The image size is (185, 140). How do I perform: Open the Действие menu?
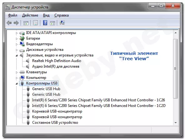[x=30, y=15]
